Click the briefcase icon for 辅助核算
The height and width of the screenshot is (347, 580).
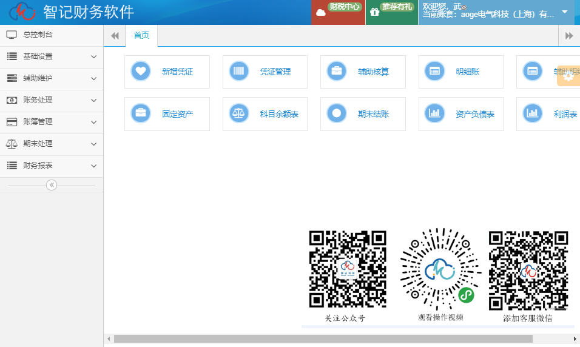337,71
